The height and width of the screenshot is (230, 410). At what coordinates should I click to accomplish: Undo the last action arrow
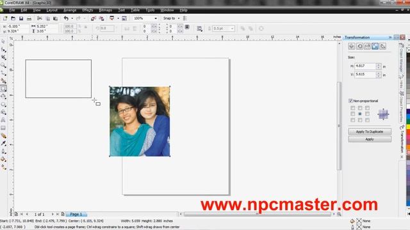click(x=66, y=19)
